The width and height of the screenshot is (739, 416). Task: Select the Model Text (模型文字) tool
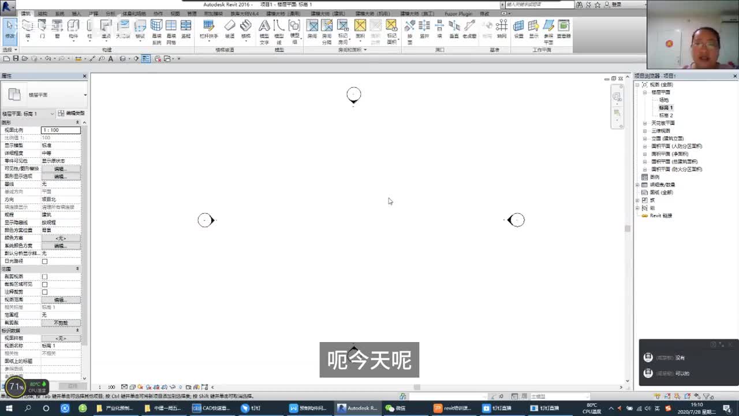(x=264, y=32)
